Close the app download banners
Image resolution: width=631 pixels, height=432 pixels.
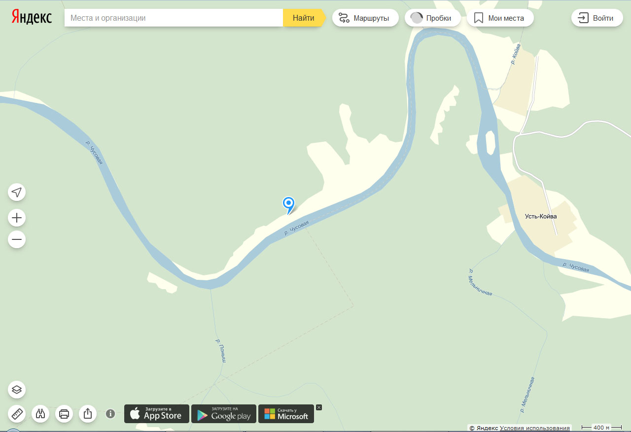pyautogui.click(x=319, y=407)
